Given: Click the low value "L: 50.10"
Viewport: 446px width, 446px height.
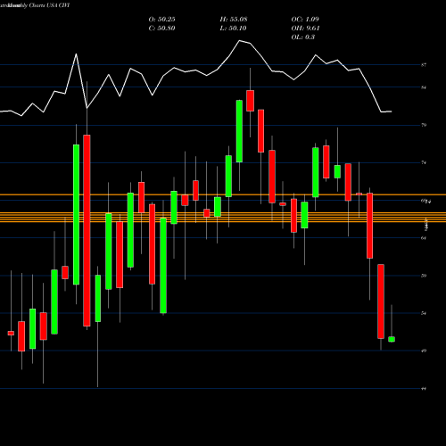Looking at the screenshot, I should (233, 29).
